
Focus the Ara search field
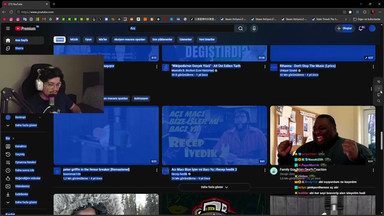pyautogui.click(x=181, y=28)
